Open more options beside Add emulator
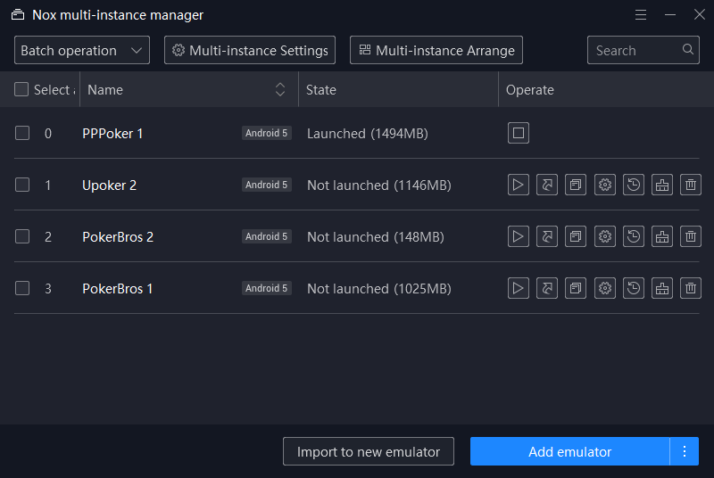 (x=685, y=452)
